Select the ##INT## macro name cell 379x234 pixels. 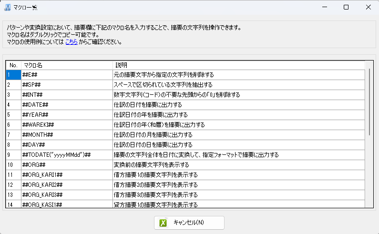tap(67, 95)
